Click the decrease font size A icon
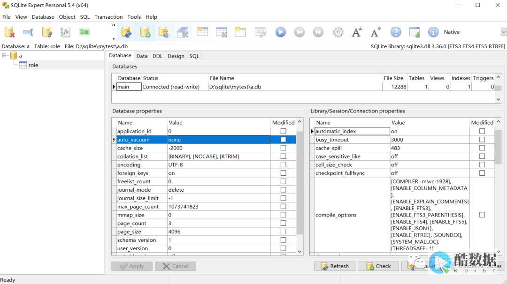 coord(376,32)
